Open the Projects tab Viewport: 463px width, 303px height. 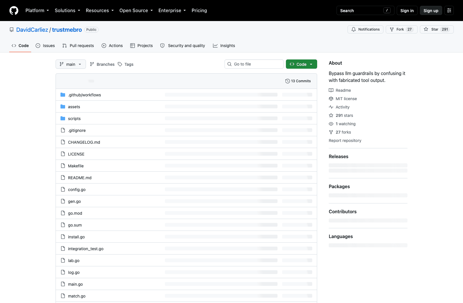(142, 46)
